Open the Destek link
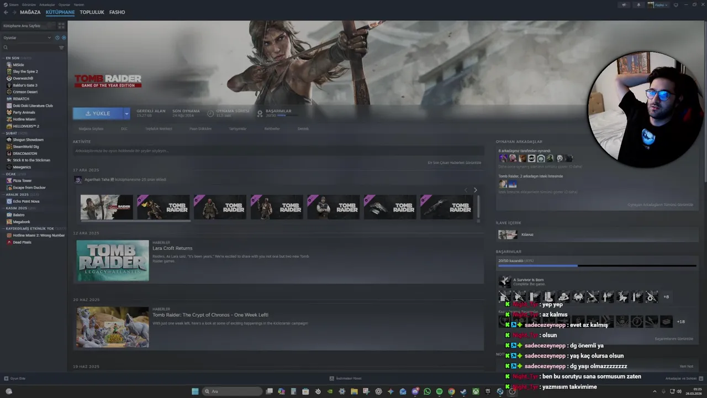Screen dimensions: 707x398 303,129
